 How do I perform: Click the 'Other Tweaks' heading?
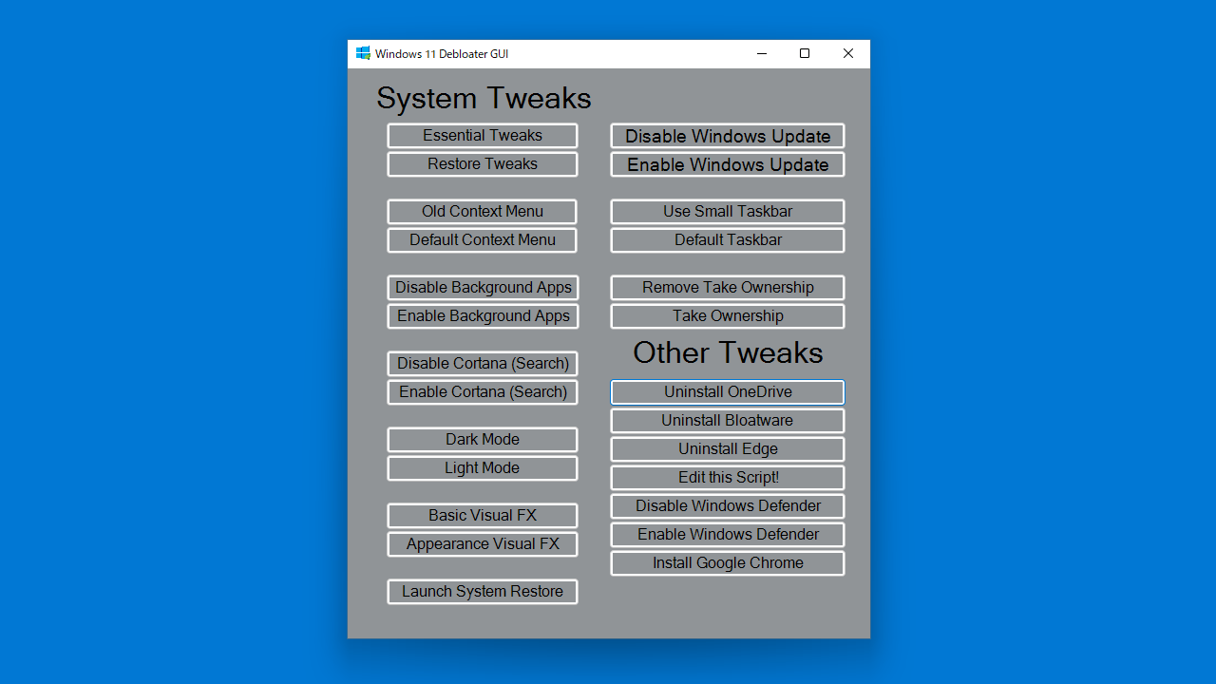tap(728, 352)
